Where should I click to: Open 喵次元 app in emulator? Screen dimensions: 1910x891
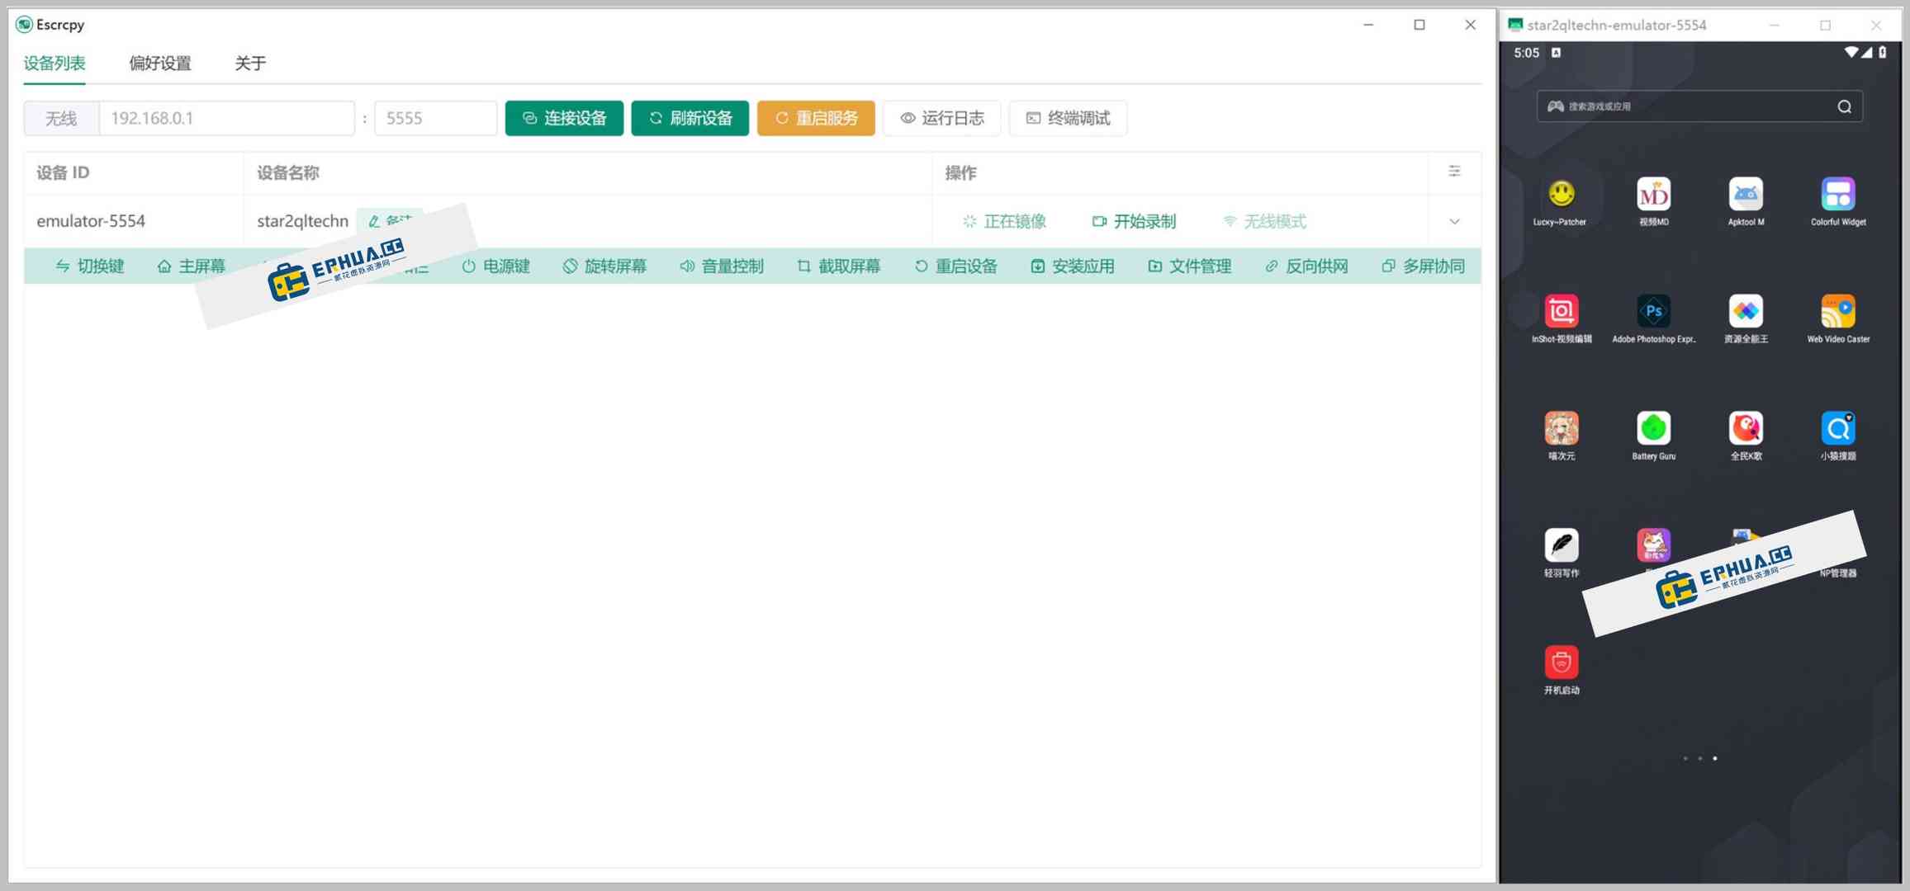tap(1561, 436)
